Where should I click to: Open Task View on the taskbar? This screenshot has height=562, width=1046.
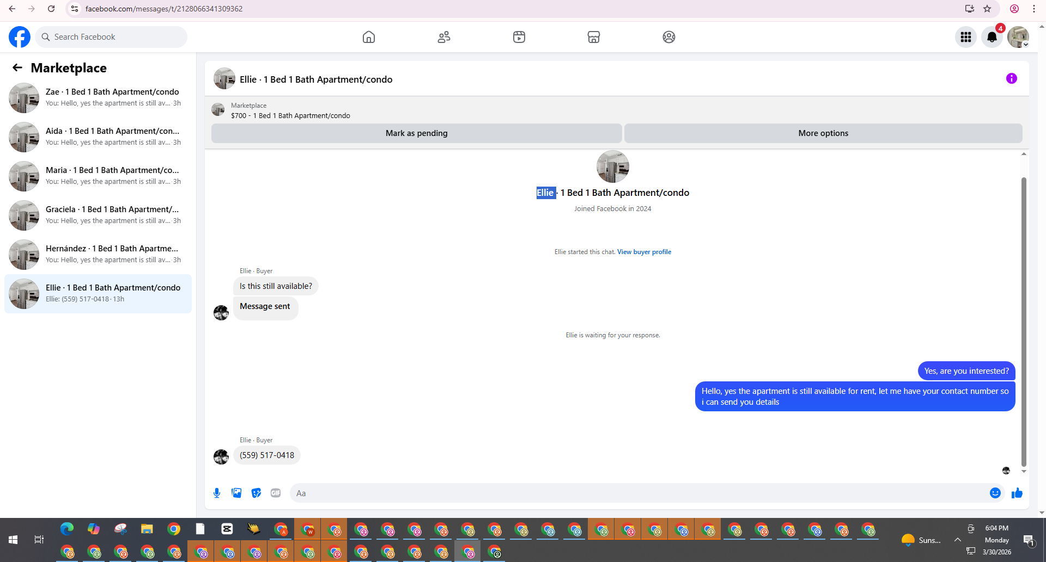[x=39, y=540]
